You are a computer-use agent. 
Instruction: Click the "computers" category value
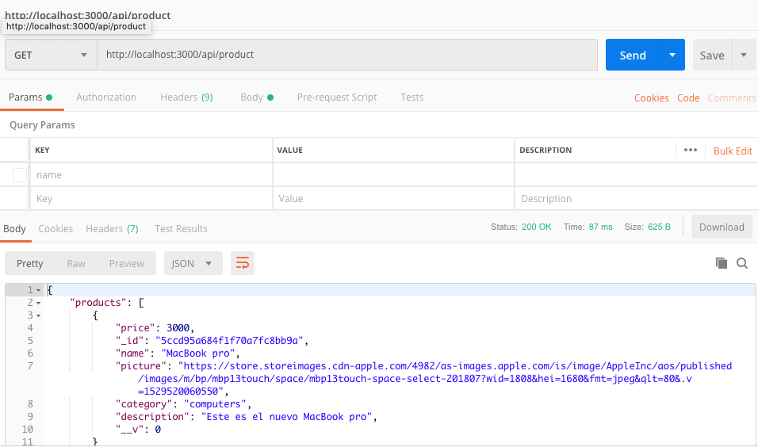pos(216,404)
